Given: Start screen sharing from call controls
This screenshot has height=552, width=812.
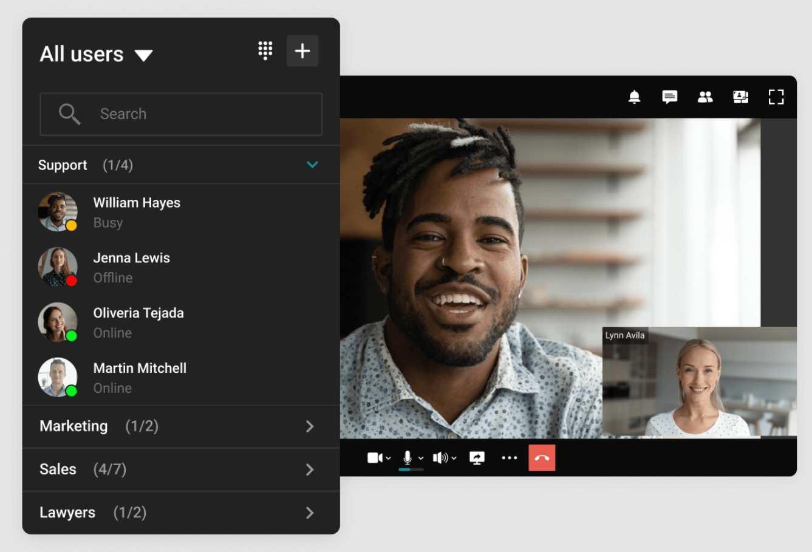Looking at the screenshot, I should (477, 458).
